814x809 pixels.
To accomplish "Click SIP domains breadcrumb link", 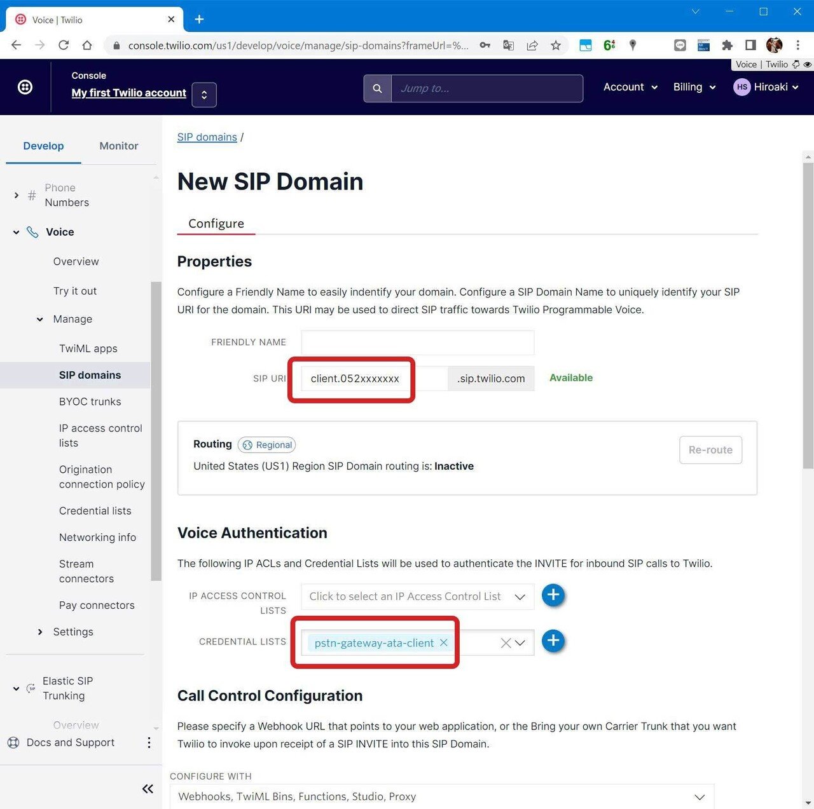I will pyautogui.click(x=207, y=137).
